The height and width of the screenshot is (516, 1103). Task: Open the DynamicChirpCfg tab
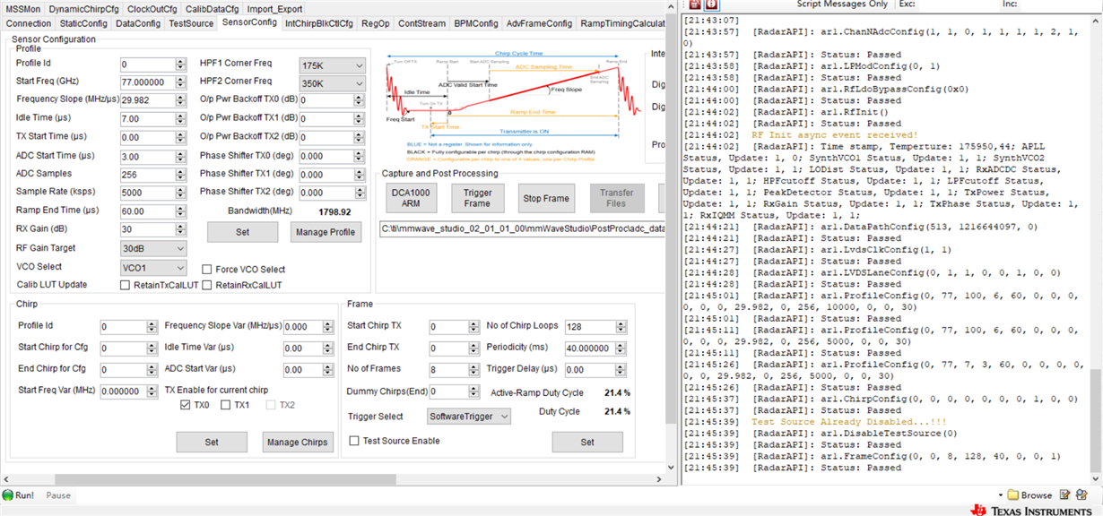click(x=83, y=8)
